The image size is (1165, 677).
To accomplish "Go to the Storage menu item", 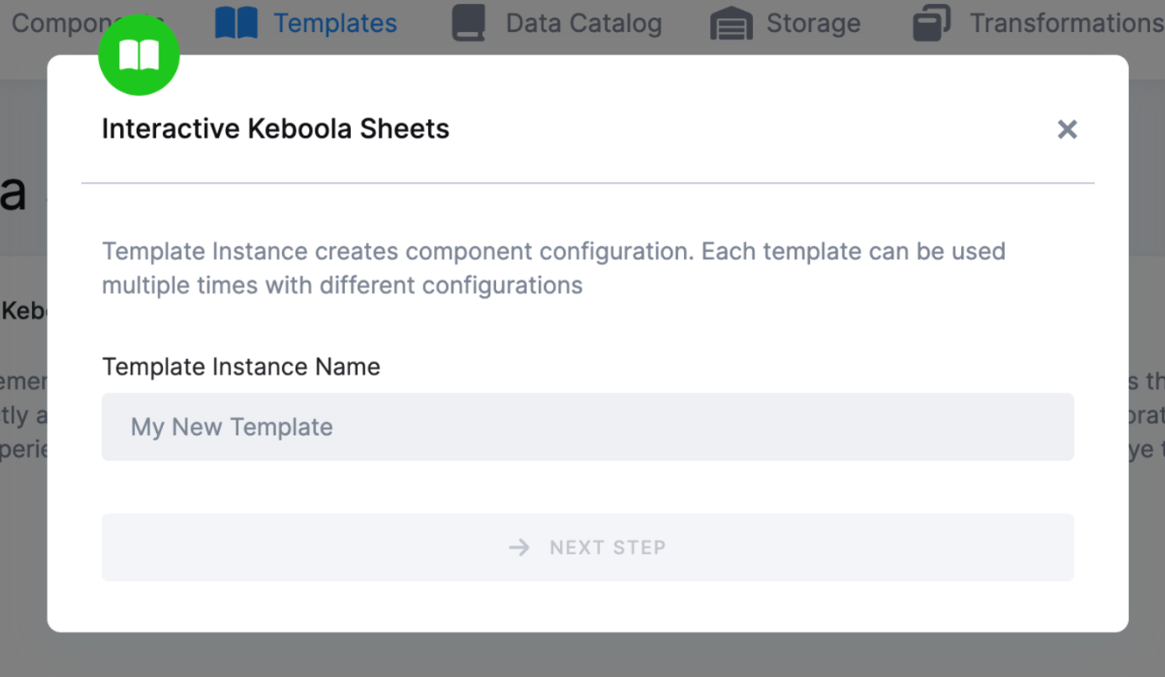I will click(812, 23).
